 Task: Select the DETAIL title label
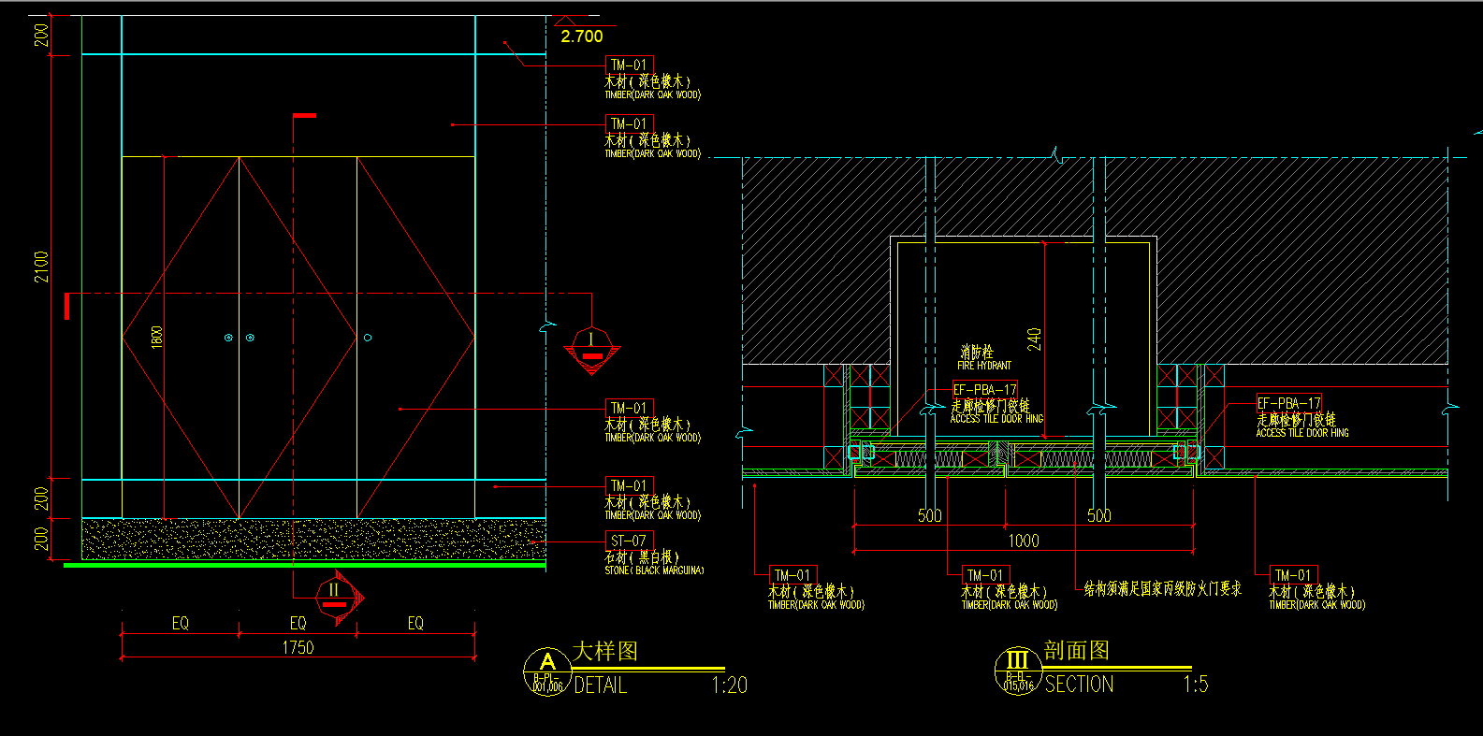click(x=600, y=685)
